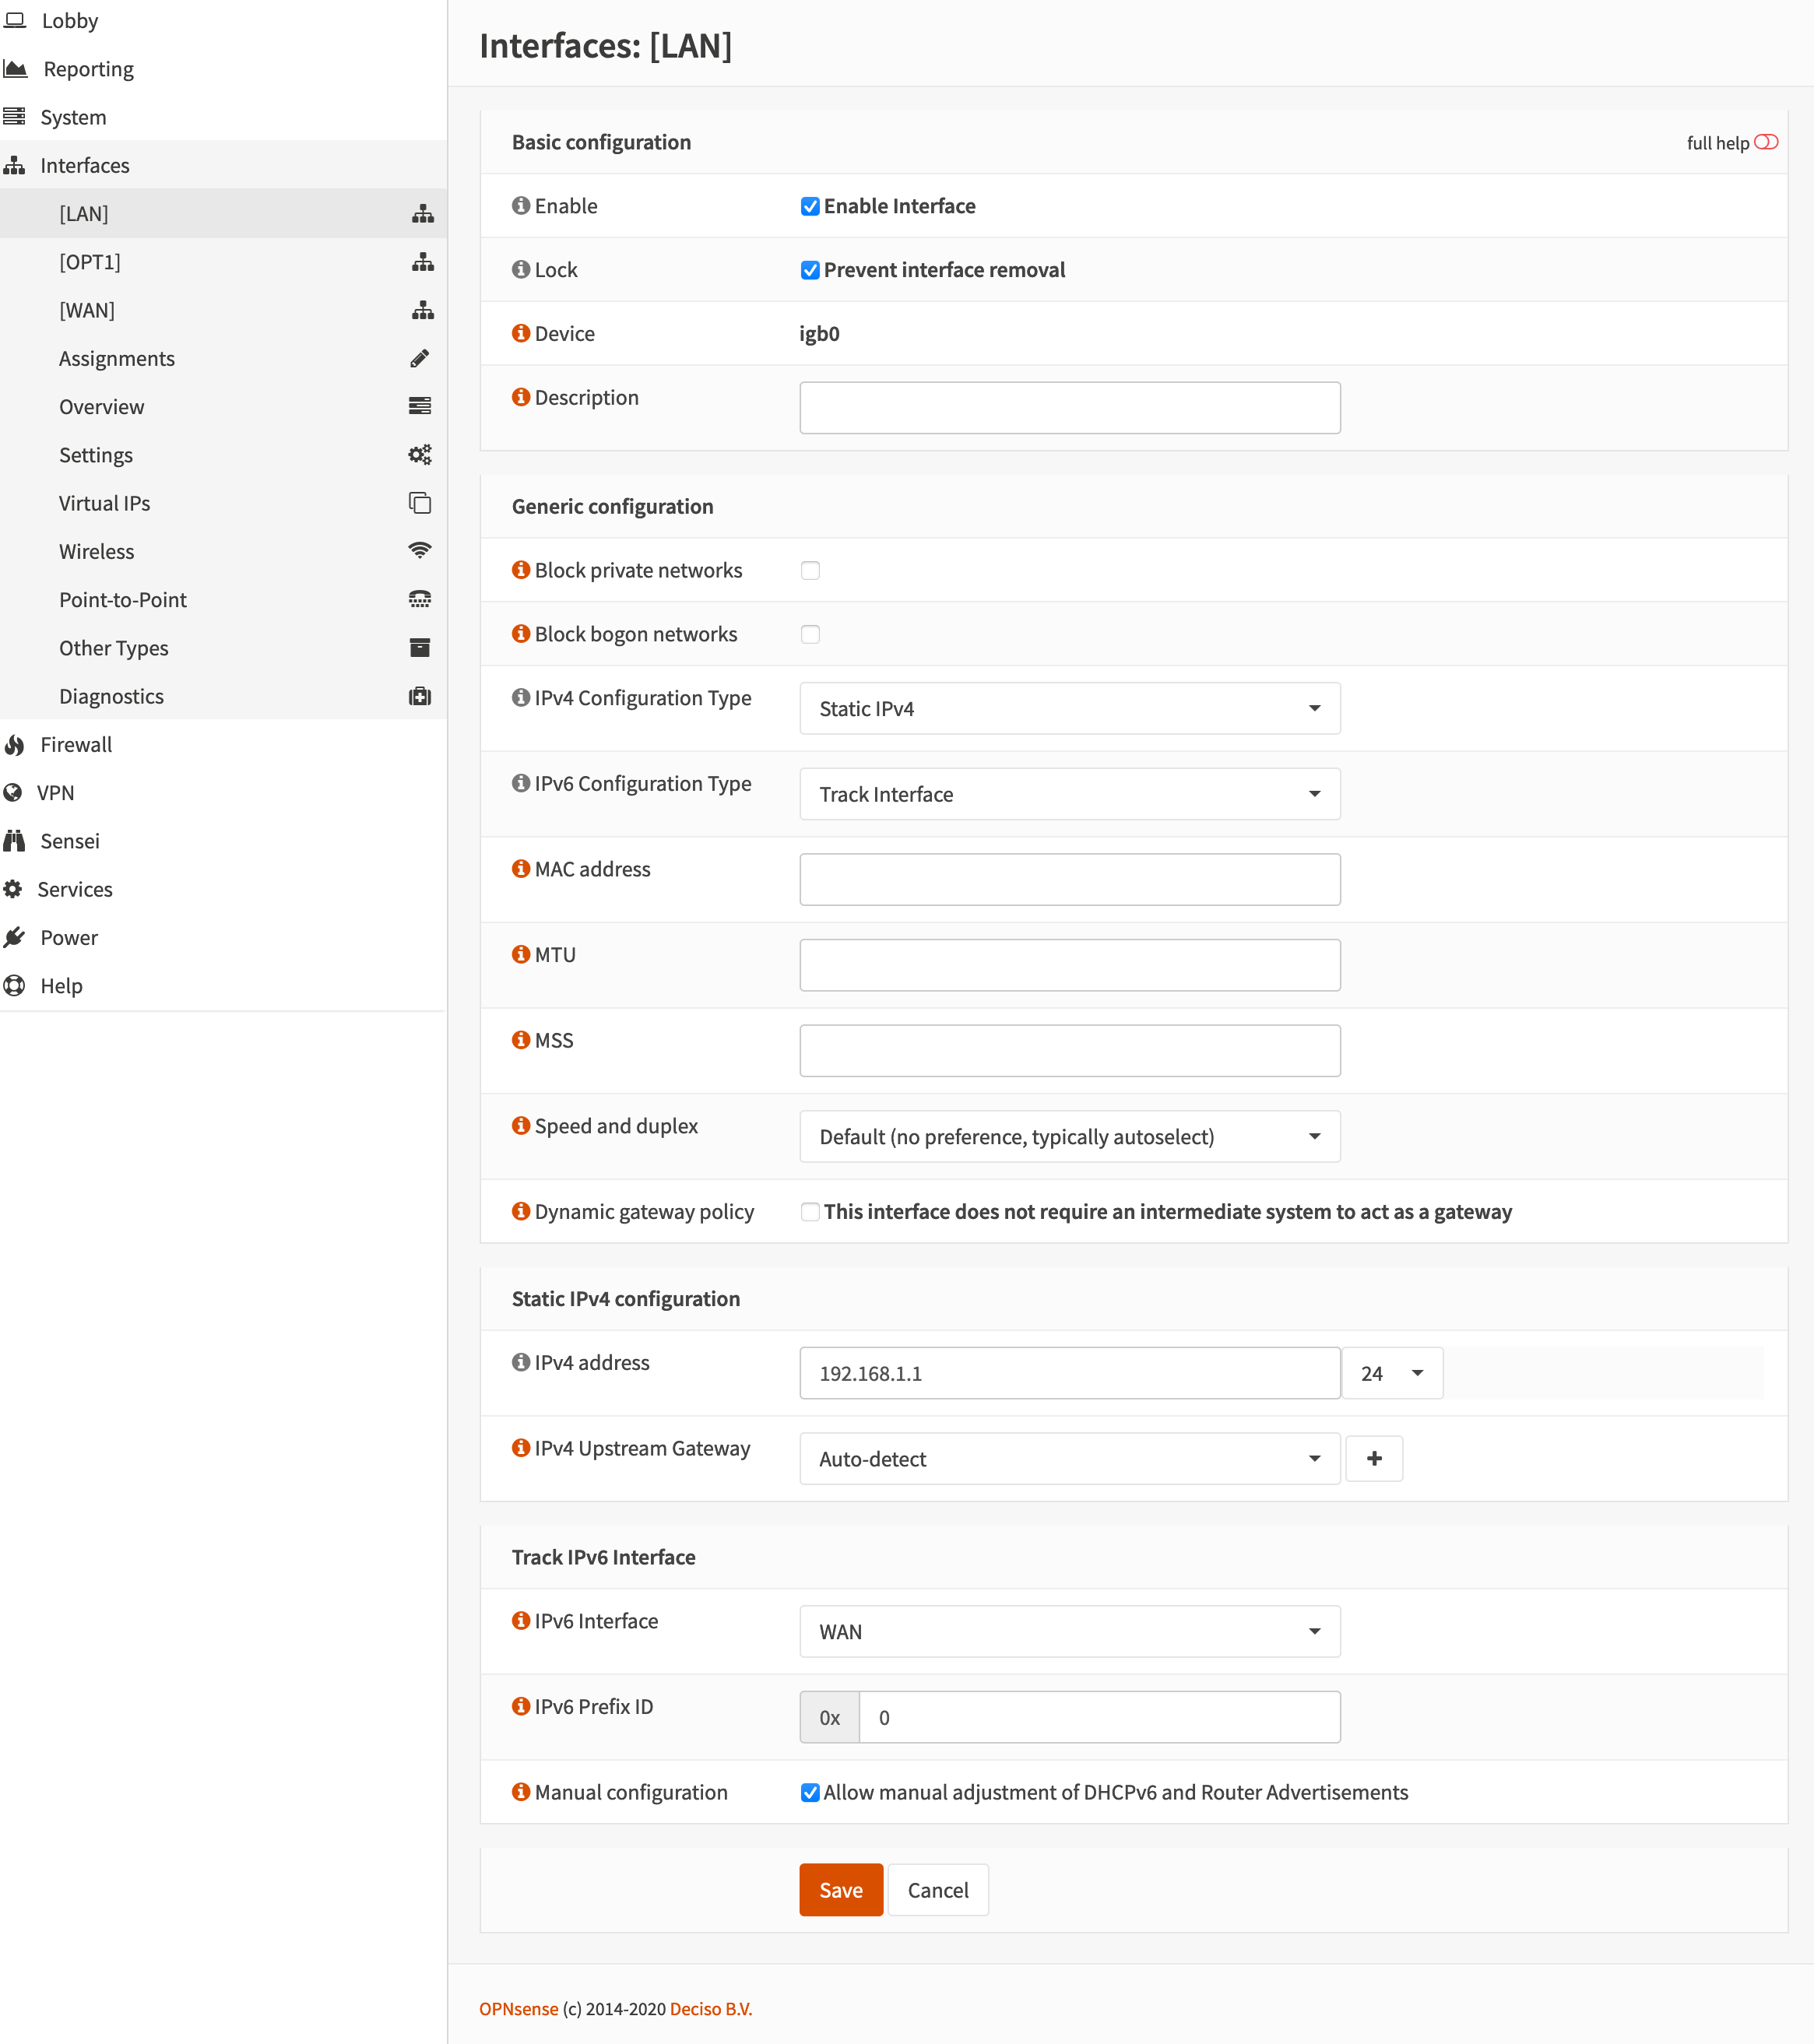Open the Deciso B.V. footer link
This screenshot has width=1814, height=2044.
pyautogui.click(x=711, y=2009)
